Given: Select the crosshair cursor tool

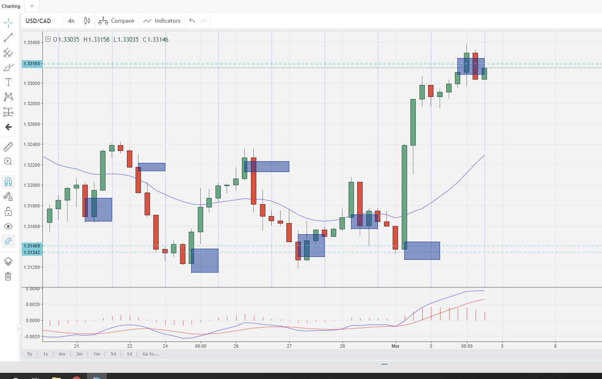Looking at the screenshot, I should click(8, 23).
